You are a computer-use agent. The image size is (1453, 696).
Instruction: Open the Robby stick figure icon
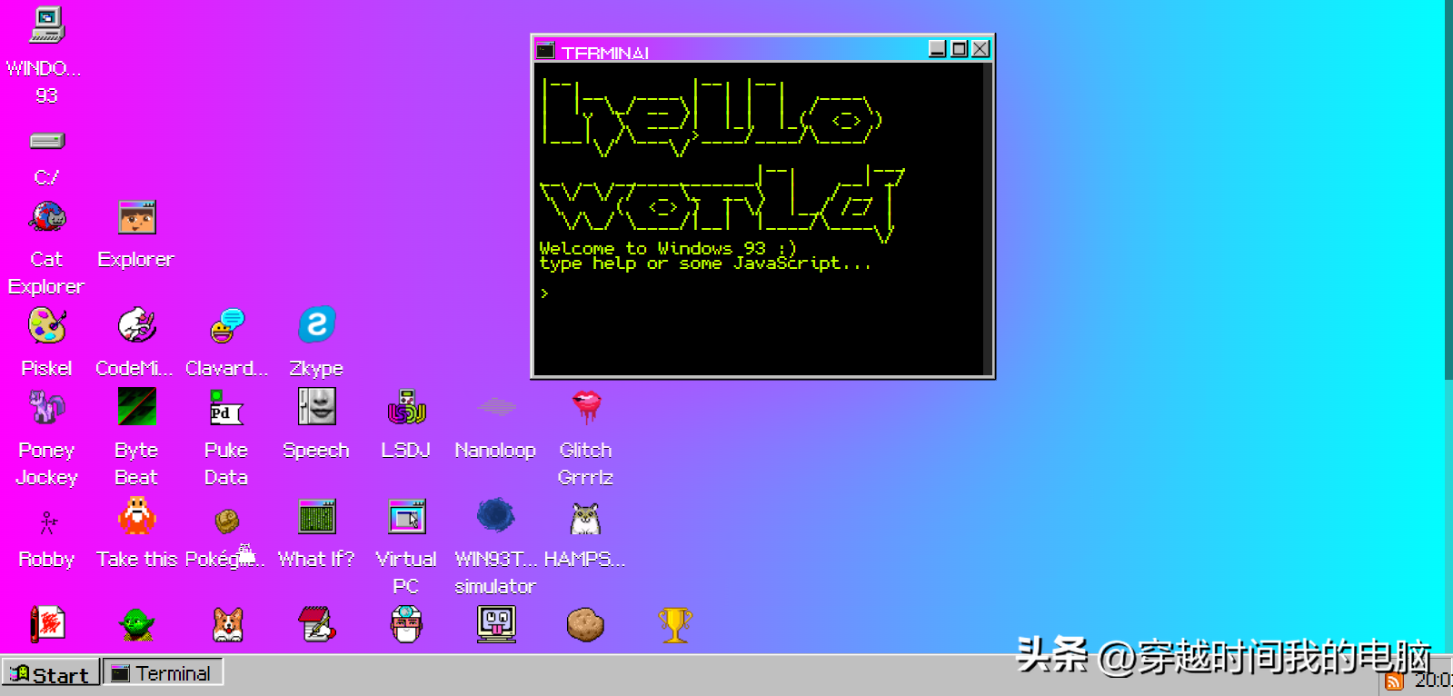click(x=47, y=522)
